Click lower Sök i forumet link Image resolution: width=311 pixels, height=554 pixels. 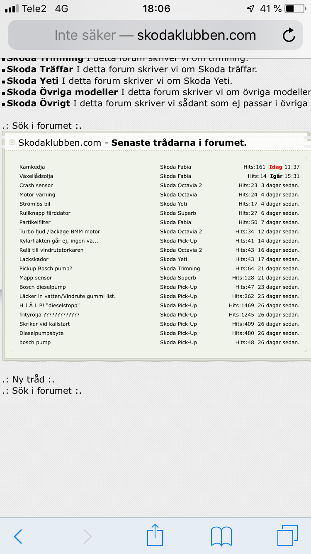coord(41,390)
